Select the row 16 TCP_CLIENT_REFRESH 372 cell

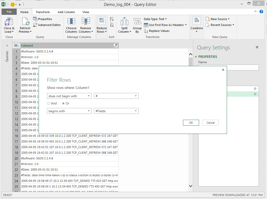[70, 136]
